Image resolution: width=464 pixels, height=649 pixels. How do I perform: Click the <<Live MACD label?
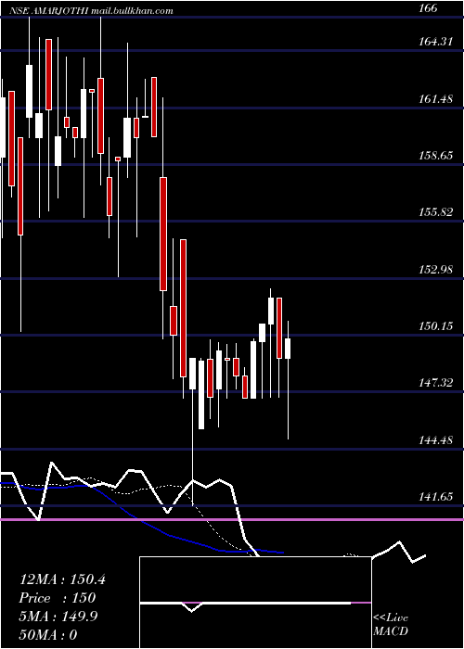[391, 625]
